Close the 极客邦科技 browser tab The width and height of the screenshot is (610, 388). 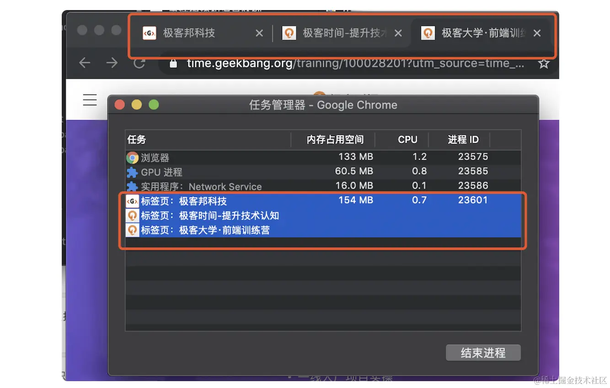coord(259,33)
